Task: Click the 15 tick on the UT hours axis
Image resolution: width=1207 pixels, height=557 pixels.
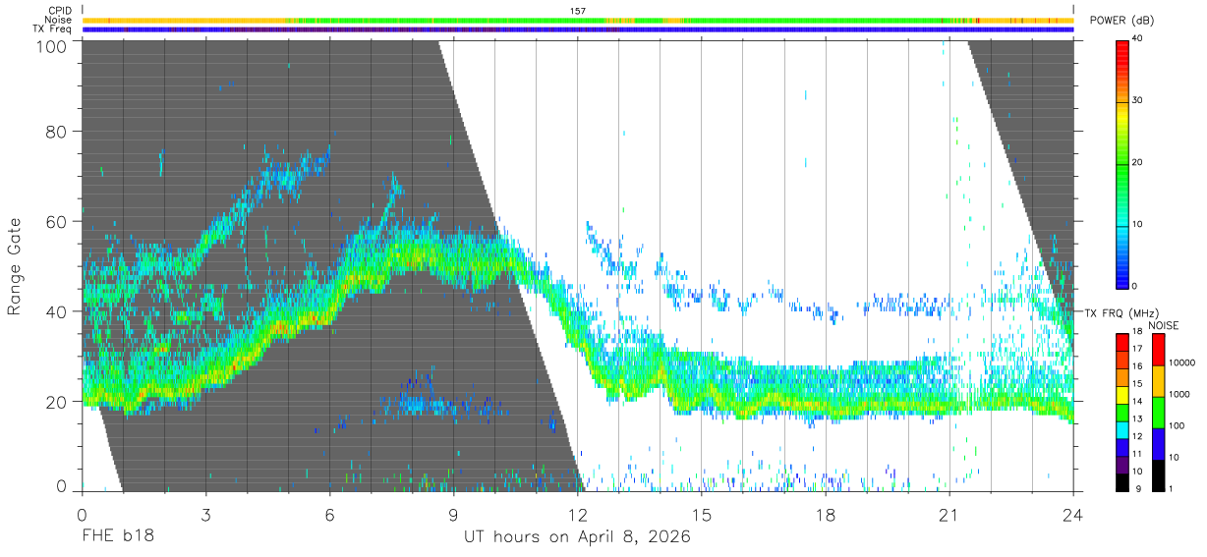Action: (x=701, y=515)
